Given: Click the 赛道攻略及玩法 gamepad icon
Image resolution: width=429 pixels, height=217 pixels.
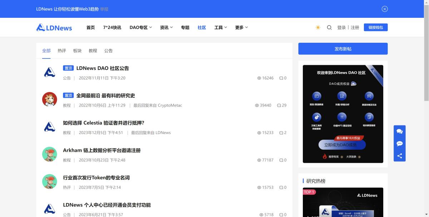Looking at the screenshot, I should [x=369, y=96].
